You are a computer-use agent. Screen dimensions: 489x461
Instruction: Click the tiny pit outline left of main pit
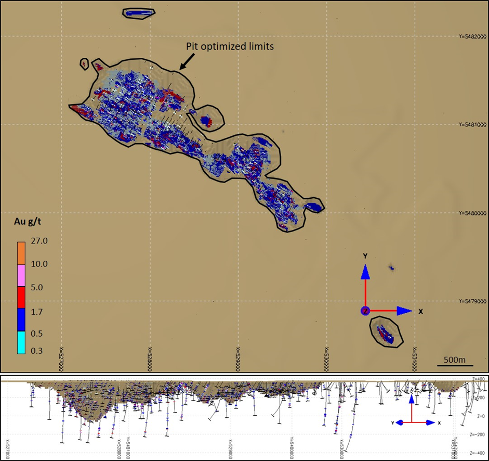(84, 63)
